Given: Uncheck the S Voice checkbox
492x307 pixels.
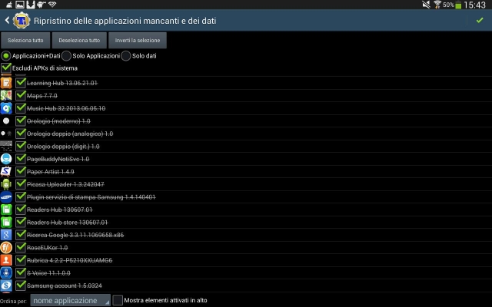Looking at the screenshot, I should pyautogui.click(x=21, y=272).
